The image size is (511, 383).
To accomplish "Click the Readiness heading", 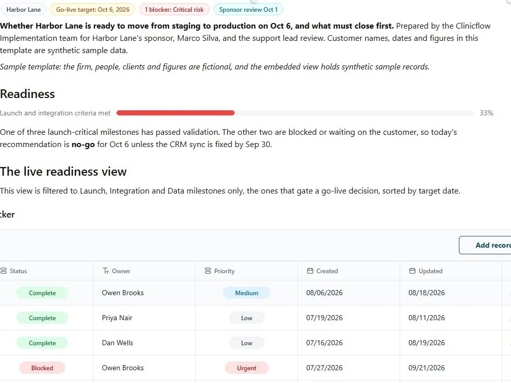I will (x=28, y=94).
